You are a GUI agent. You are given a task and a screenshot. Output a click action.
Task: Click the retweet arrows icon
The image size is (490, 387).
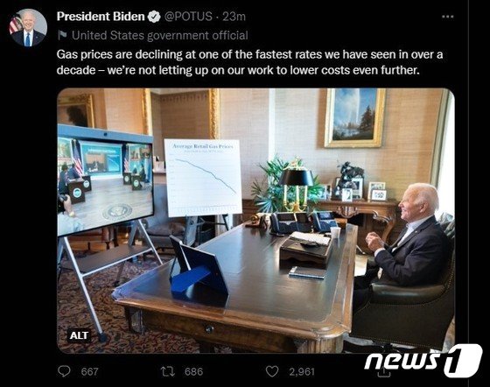click(167, 371)
